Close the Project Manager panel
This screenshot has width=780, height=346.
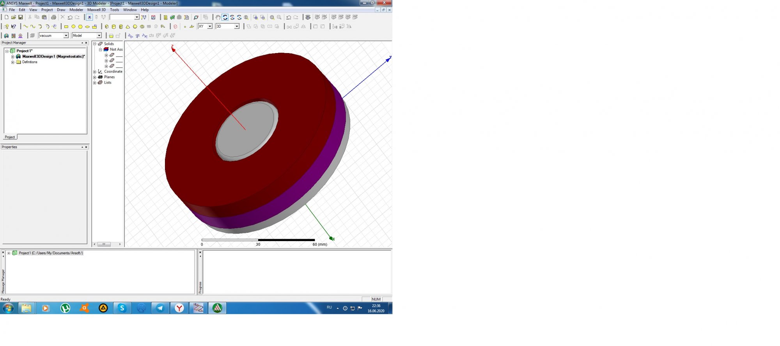(86, 43)
